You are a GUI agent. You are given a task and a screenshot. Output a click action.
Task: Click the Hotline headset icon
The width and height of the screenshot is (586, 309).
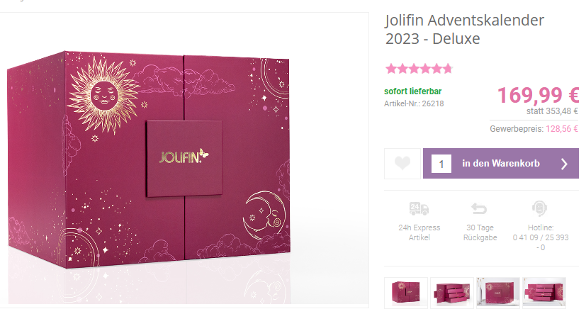point(540,208)
